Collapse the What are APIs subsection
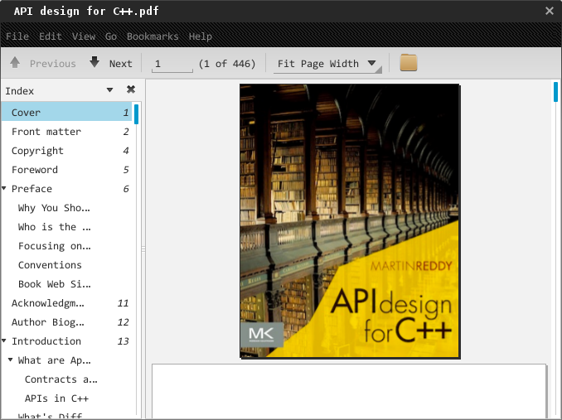 click(x=11, y=360)
